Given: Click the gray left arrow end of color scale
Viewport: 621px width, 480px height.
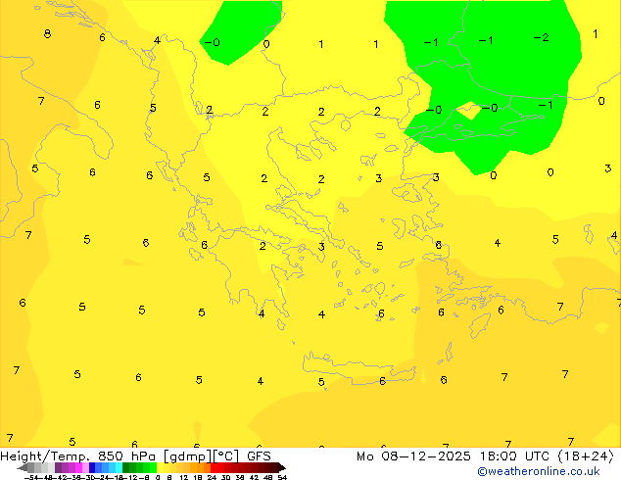Looking at the screenshot, I should tap(23, 468).
